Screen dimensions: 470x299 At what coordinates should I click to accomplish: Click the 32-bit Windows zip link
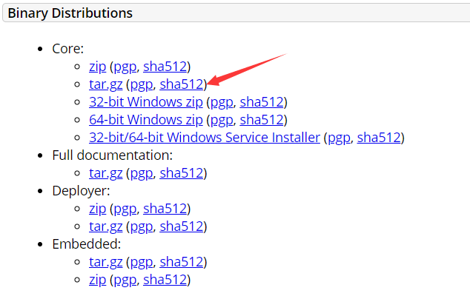coord(146,102)
